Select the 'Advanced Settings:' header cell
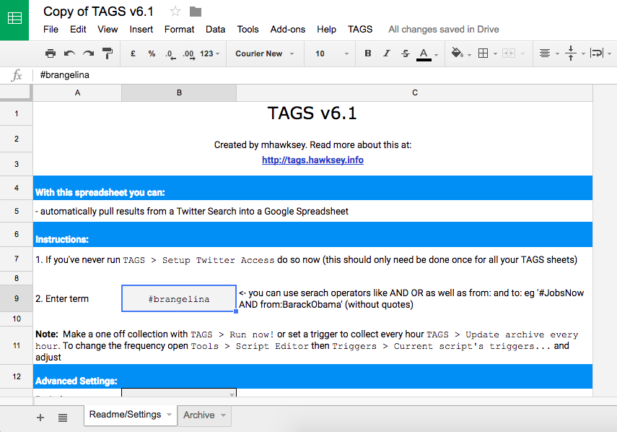The height and width of the screenshot is (432, 617). (312, 376)
